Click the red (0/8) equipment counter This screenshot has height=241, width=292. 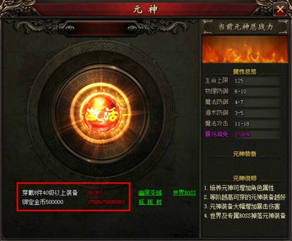(x=95, y=192)
